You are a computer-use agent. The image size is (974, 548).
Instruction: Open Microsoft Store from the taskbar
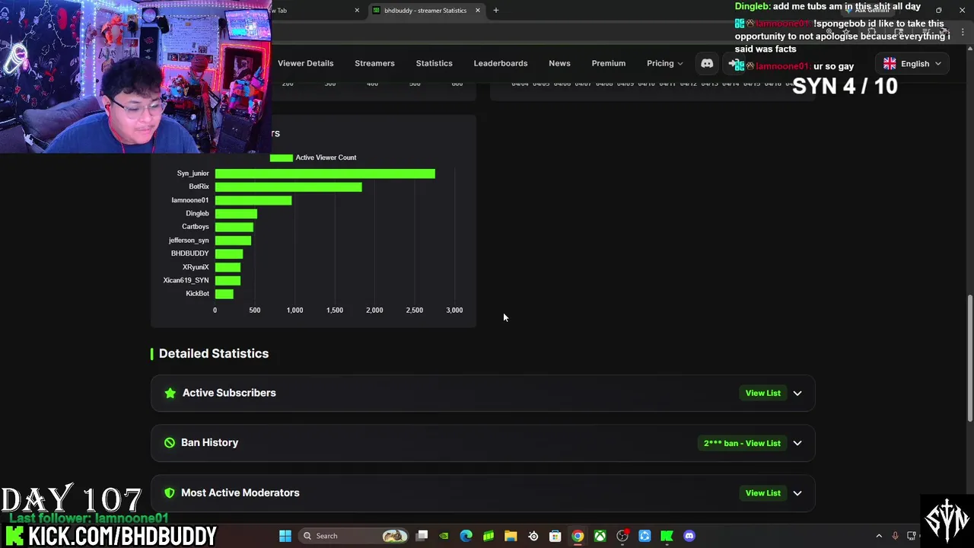[x=555, y=536]
